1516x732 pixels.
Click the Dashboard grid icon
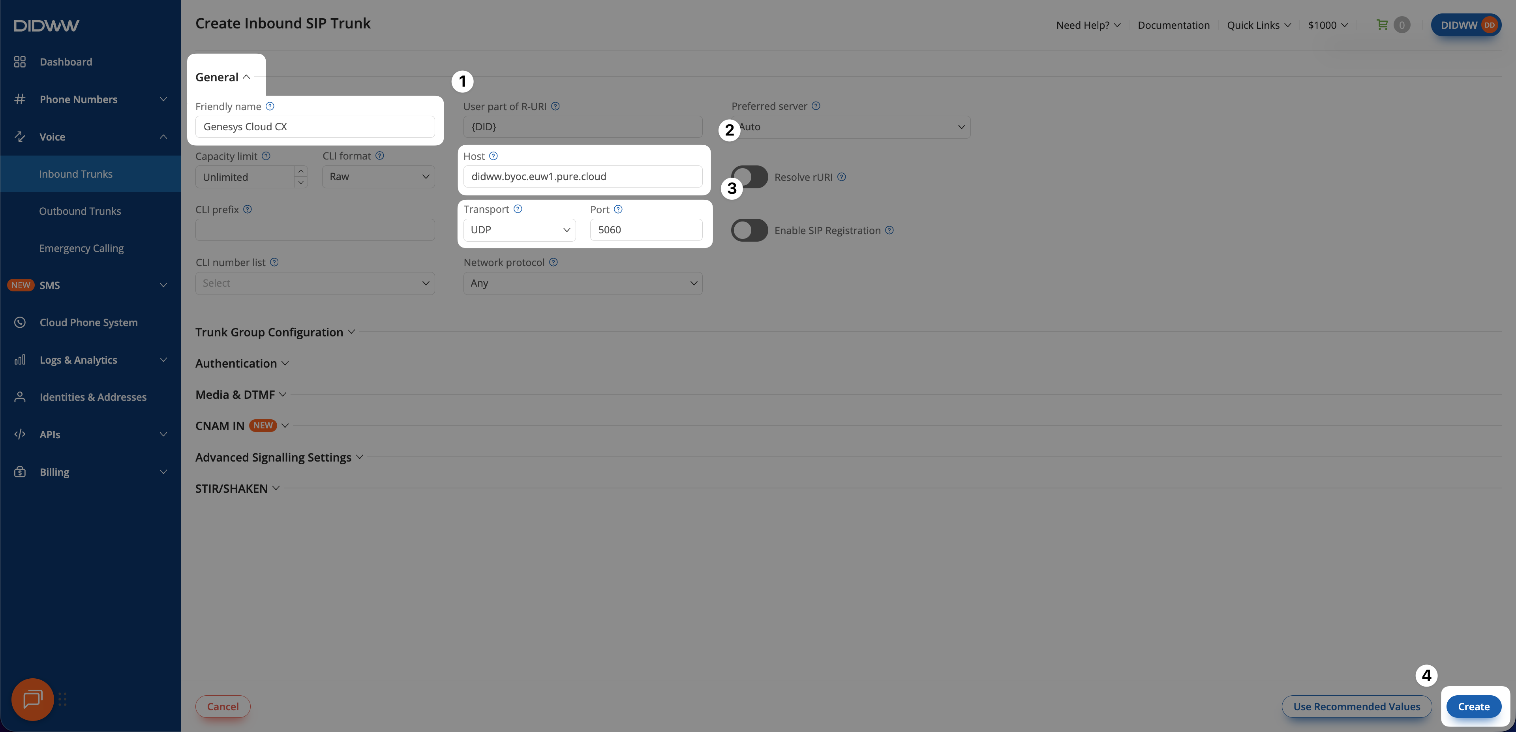[20, 62]
